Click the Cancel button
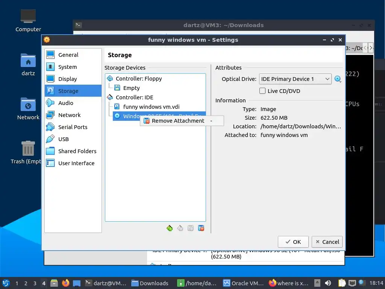Screen dimensions: 385x289 coord(327,242)
